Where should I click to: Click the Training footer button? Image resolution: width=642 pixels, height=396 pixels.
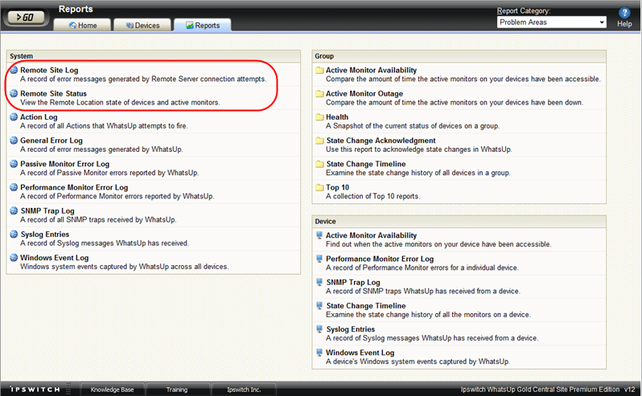point(176,390)
